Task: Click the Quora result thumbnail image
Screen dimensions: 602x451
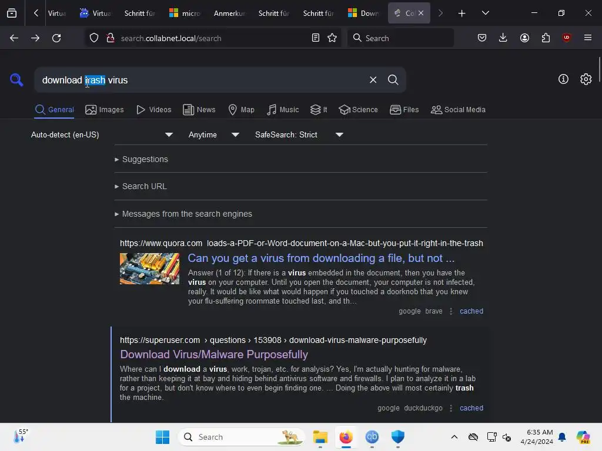Action: 149,268
